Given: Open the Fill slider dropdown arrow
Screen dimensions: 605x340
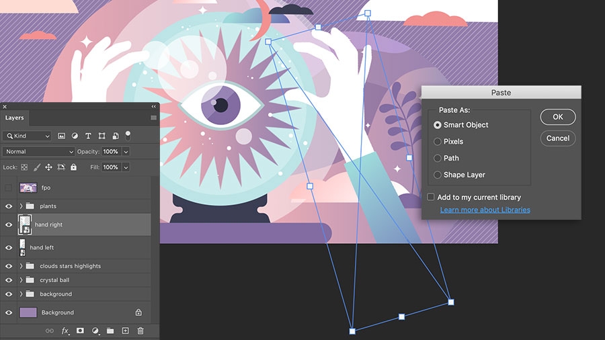Looking at the screenshot, I should tap(126, 167).
